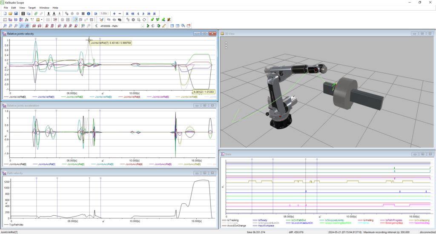Open a file via folder icon
The height and width of the screenshot is (234, 436).
10,13
